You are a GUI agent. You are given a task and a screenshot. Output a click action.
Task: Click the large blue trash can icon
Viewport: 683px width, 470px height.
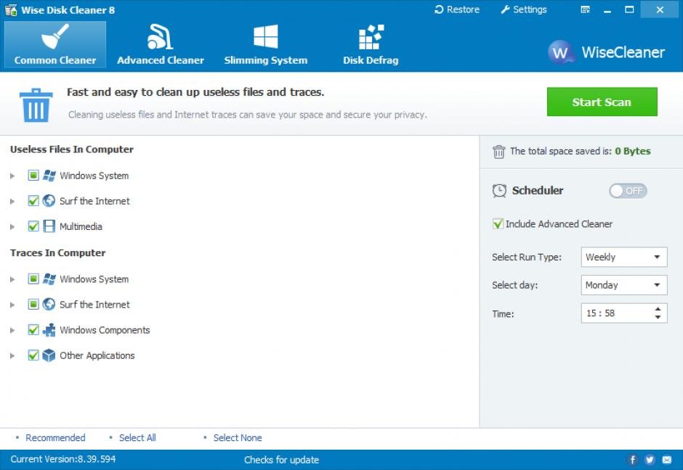tap(36, 105)
